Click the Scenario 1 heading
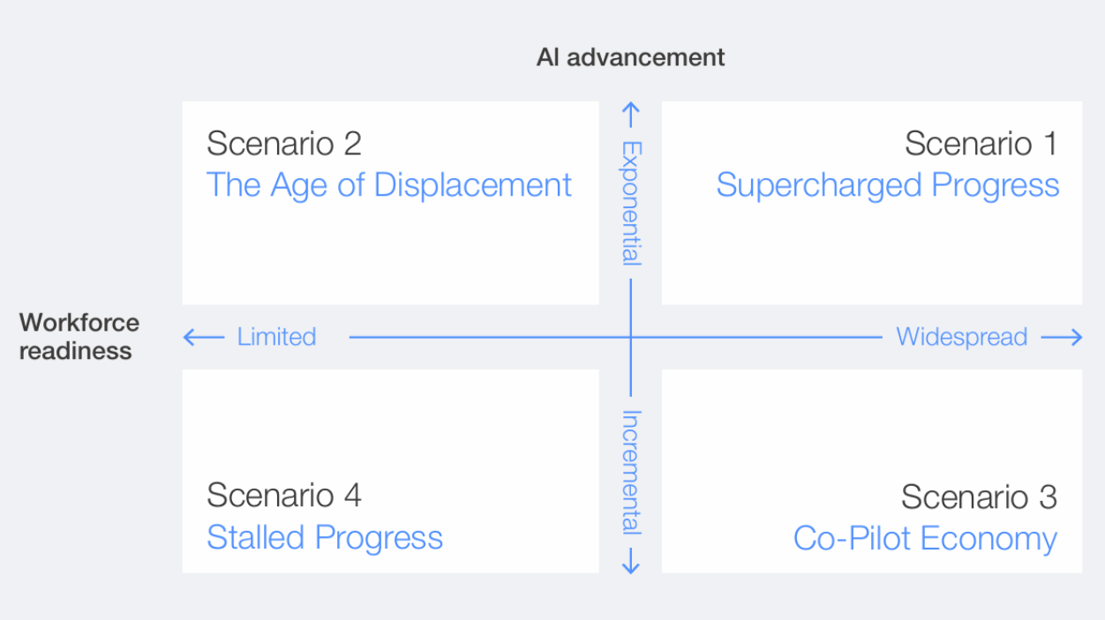The image size is (1105, 620). pos(980,144)
